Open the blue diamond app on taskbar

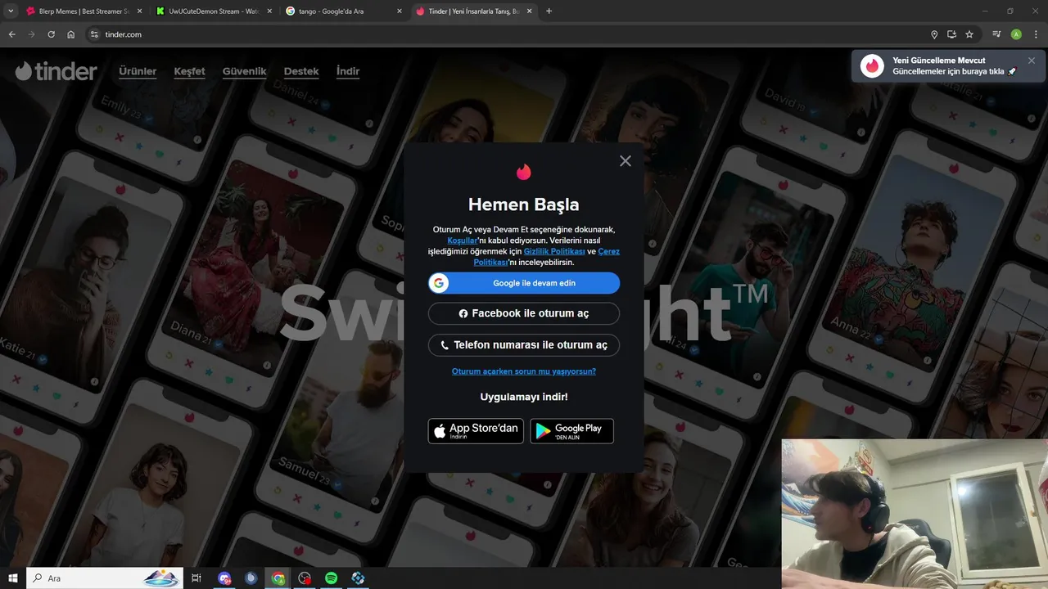358,578
